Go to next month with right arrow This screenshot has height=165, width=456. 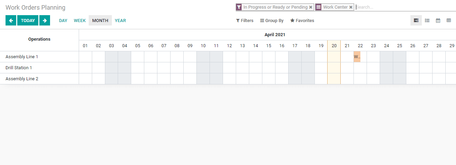click(x=45, y=20)
